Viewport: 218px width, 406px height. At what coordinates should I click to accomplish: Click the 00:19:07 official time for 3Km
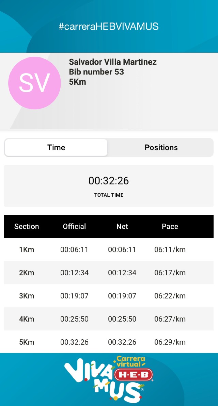point(74,296)
